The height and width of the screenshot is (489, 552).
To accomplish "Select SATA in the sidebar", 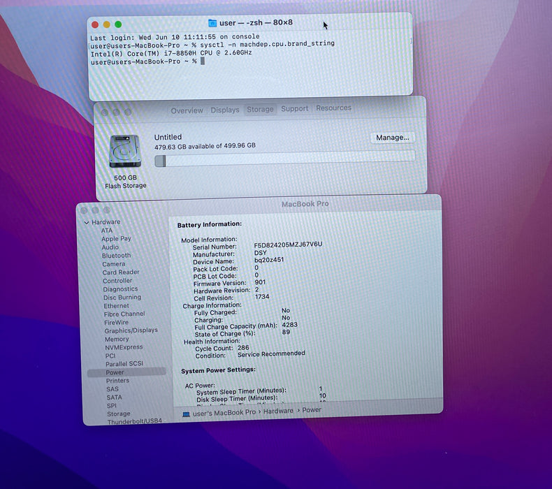I will click(114, 397).
